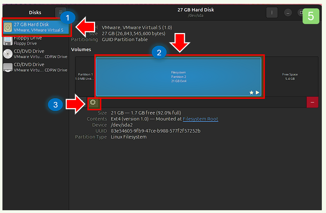Click the floppy drive icon

click(8, 41)
